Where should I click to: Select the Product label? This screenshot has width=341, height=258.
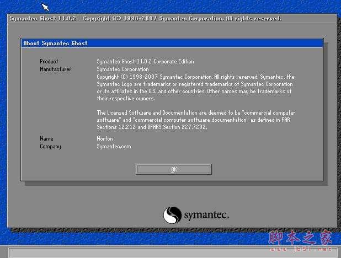[49, 61]
